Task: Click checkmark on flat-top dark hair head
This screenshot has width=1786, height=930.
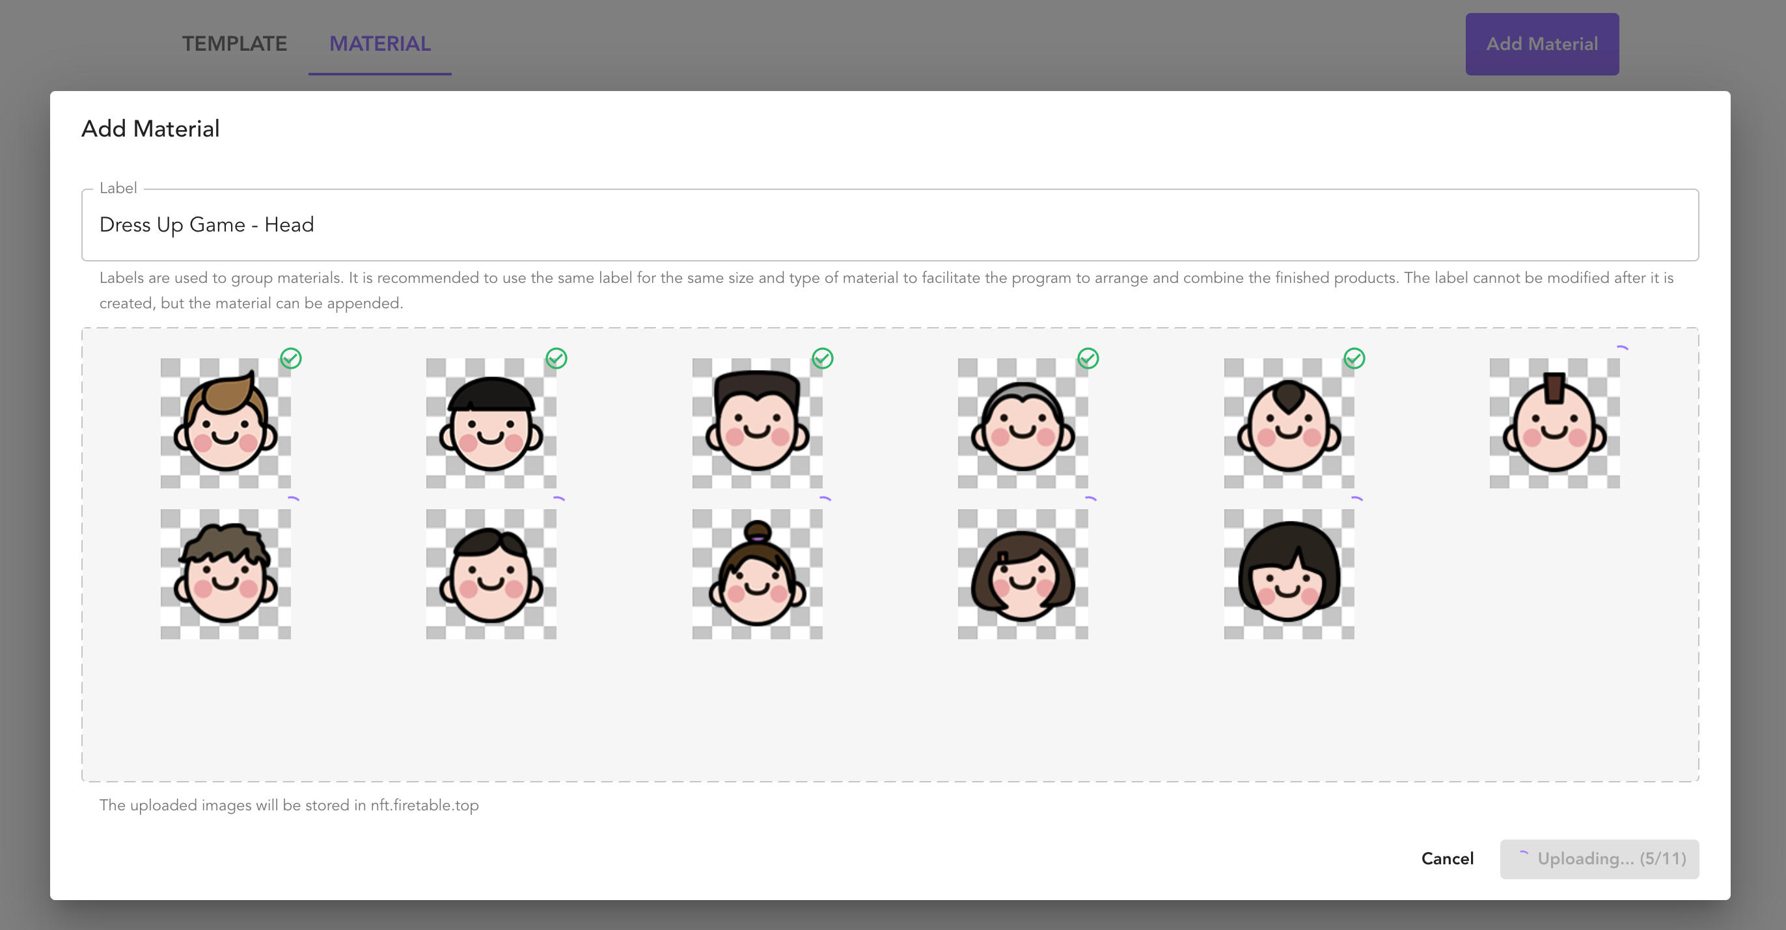Action: pyautogui.click(x=822, y=358)
